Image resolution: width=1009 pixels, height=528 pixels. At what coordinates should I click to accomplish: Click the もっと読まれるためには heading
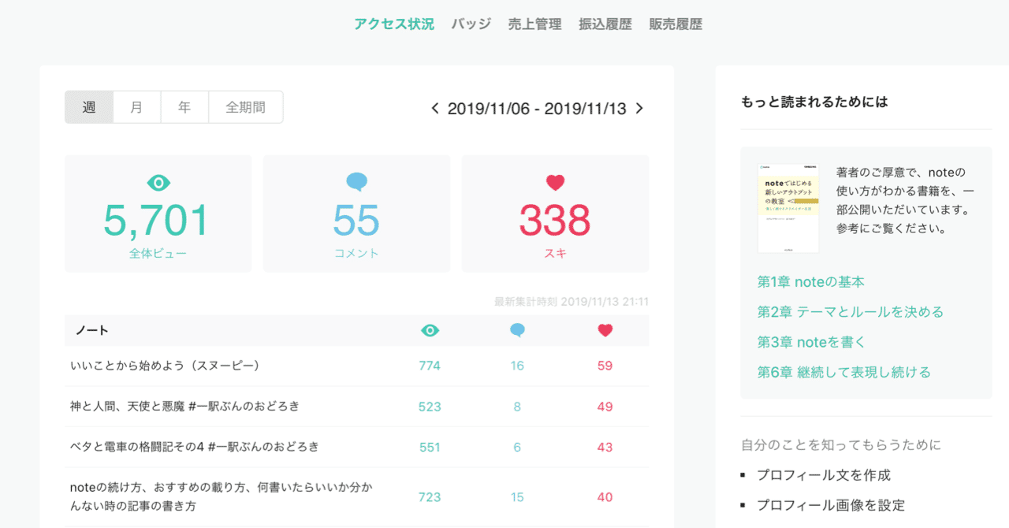pyautogui.click(x=814, y=102)
